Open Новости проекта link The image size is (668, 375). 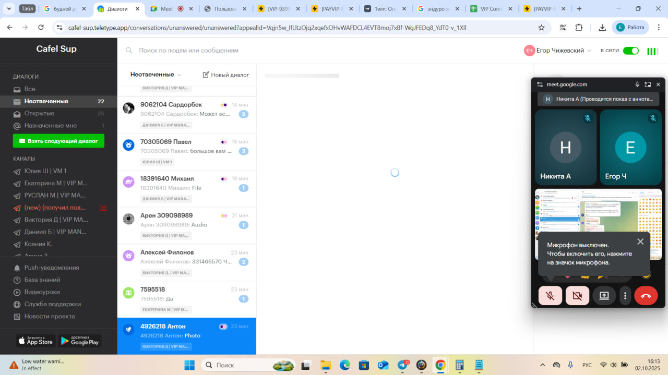click(x=49, y=316)
